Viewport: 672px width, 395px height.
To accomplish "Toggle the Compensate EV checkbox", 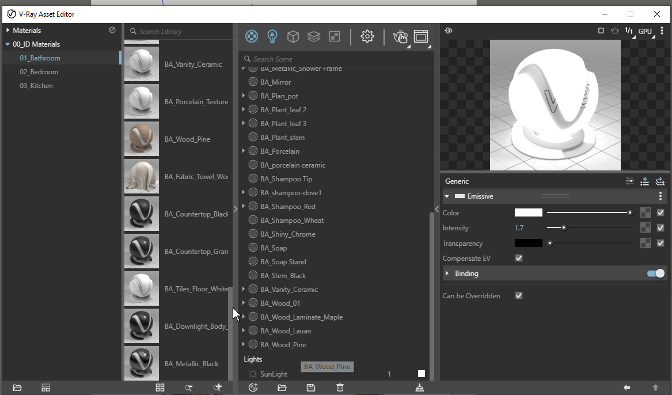I will 519,259.
